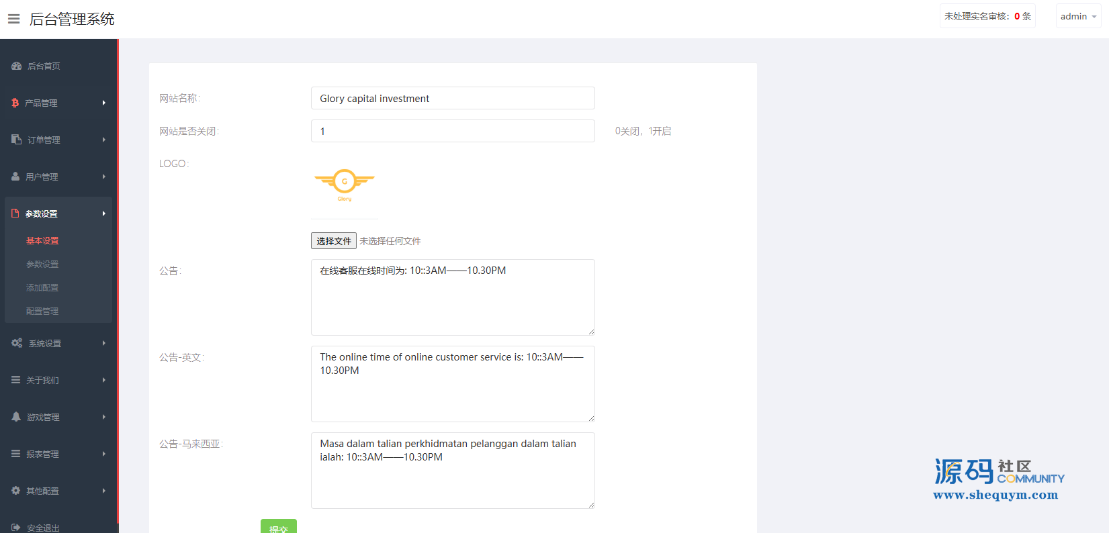Expand the 产品管理 submenu arrow

click(x=104, y=103)
